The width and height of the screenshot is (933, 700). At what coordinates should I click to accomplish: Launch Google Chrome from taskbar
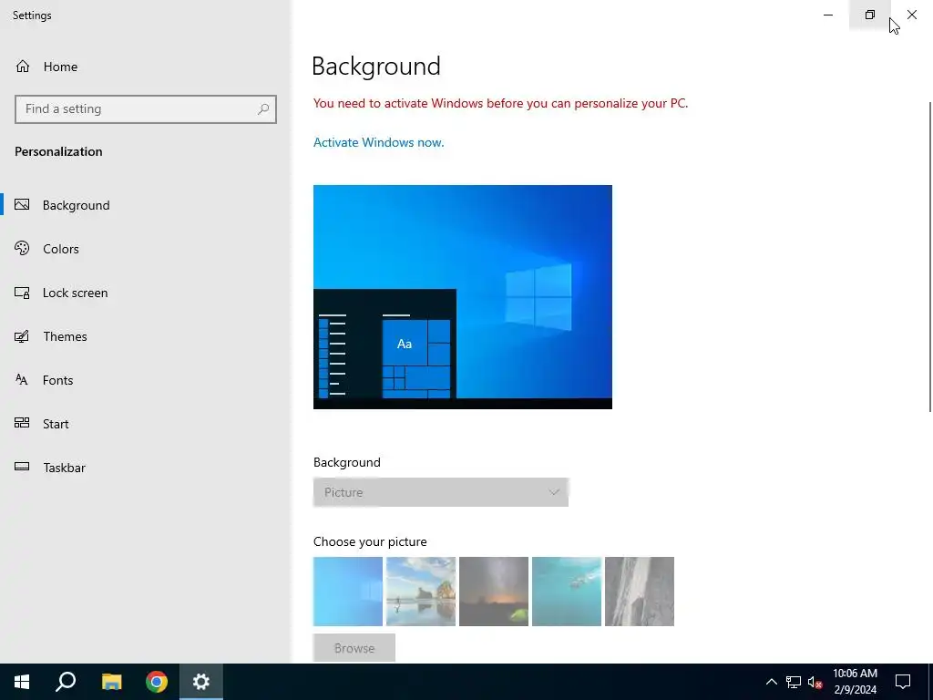(x=157, y=682)
